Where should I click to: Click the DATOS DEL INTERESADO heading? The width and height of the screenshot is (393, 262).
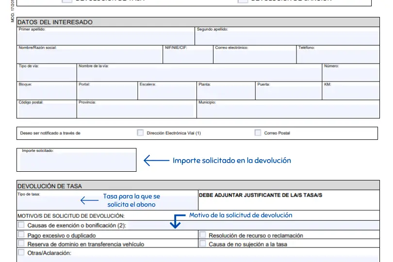tap(55, 22)
